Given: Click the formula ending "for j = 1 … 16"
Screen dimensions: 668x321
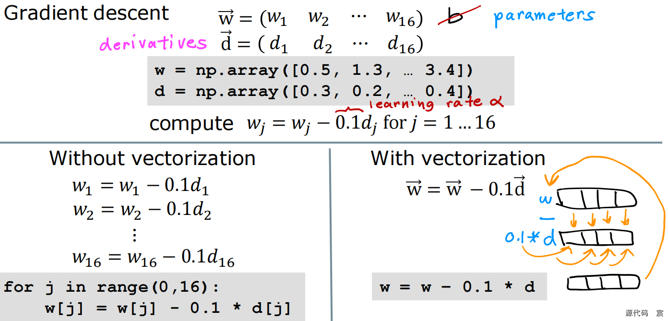Looking at the screenshot, I should (371, 123).
